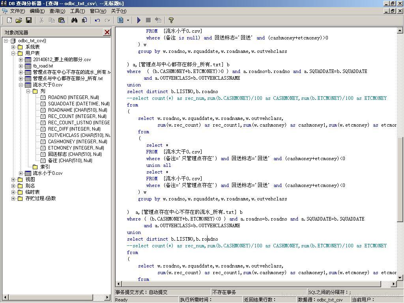This screenshot has width=404, height=303.
Task: Open Find using the binoculars icon
Action: (74, 20)
